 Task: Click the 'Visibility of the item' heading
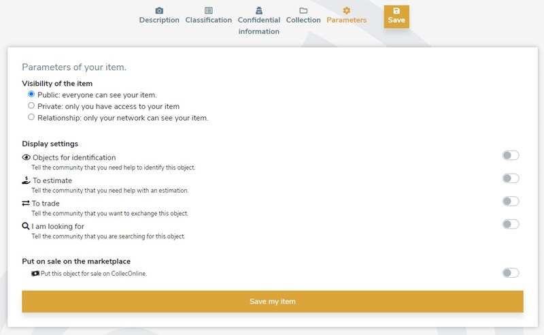pos(57,83)
